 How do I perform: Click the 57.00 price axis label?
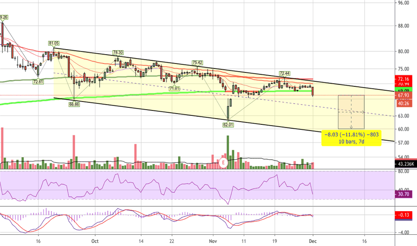click(404, 143)
